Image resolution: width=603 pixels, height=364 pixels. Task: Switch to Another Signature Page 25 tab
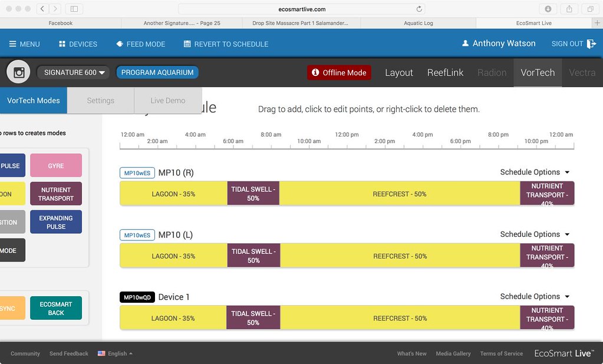182,23
